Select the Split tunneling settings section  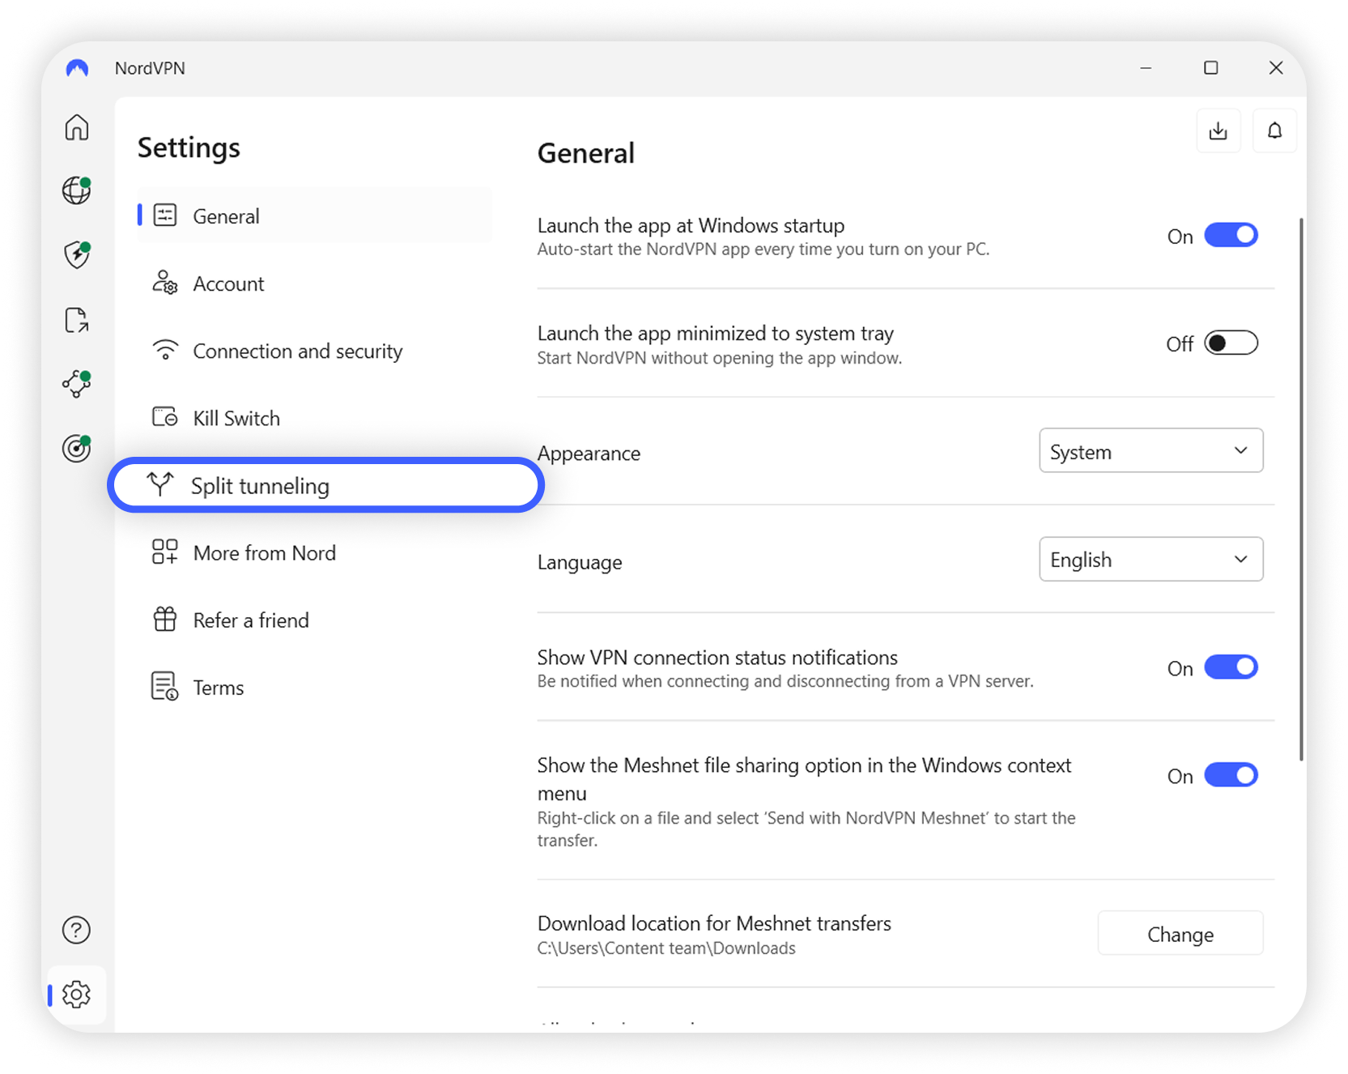coord(260,485)
